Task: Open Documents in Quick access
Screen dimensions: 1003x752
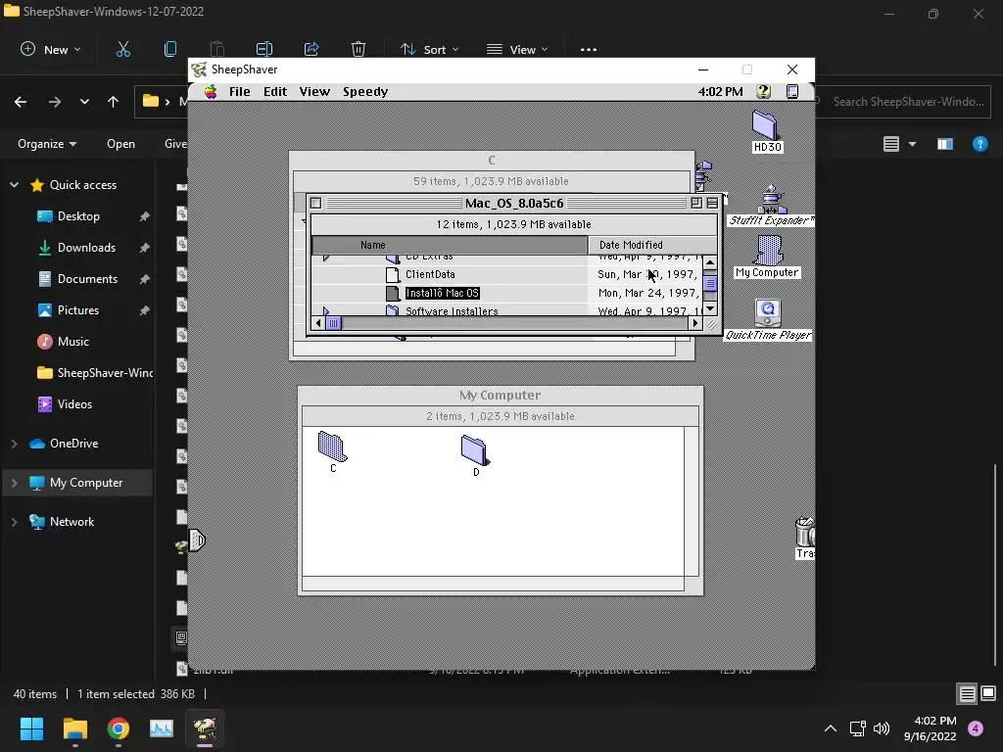Action: [87, 279]
